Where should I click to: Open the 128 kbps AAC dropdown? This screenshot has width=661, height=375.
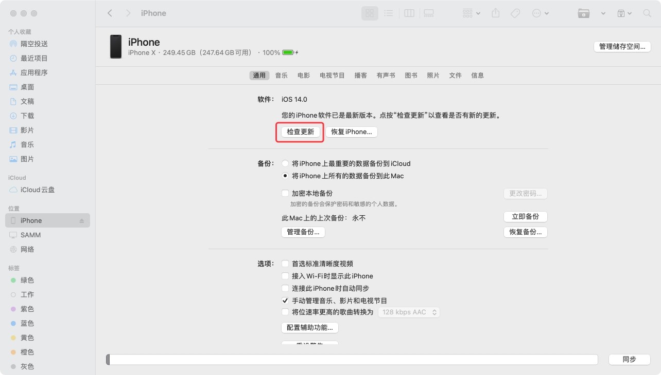point(409,312)
